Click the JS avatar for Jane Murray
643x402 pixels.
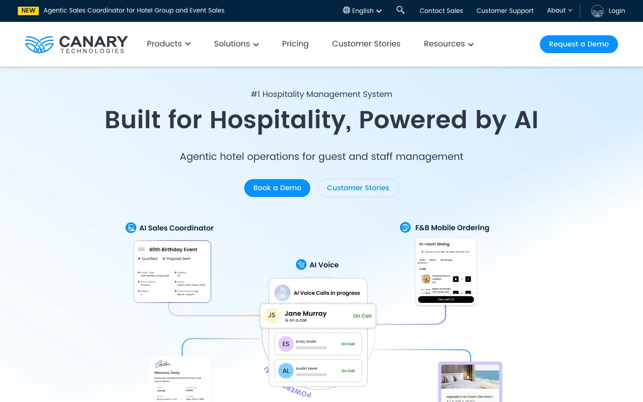pos(272,315)
